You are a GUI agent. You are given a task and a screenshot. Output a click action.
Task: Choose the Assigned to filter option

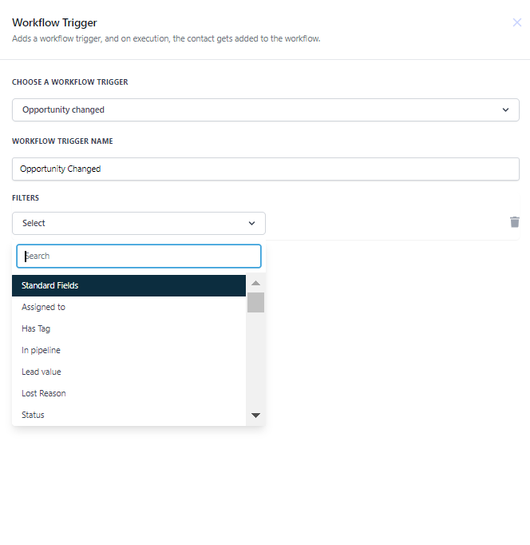coord(129,307)
